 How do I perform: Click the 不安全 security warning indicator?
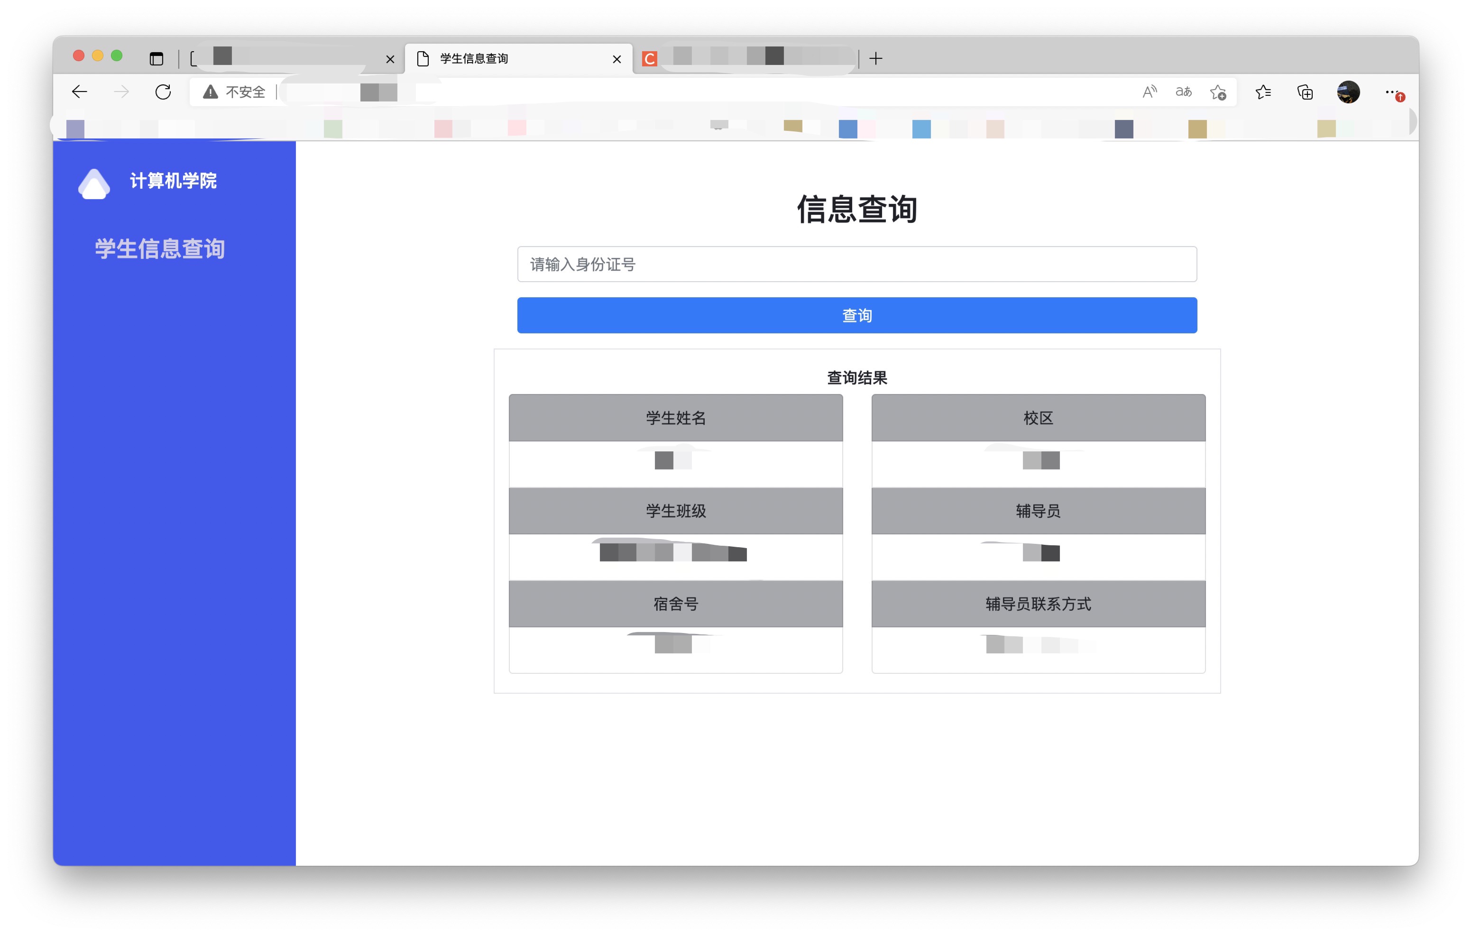coord(235,92)
